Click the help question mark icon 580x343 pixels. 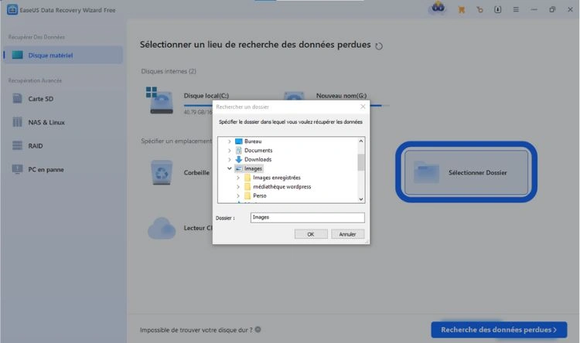point(258,329)
